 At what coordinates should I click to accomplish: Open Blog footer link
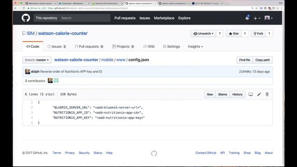(258, 153)
